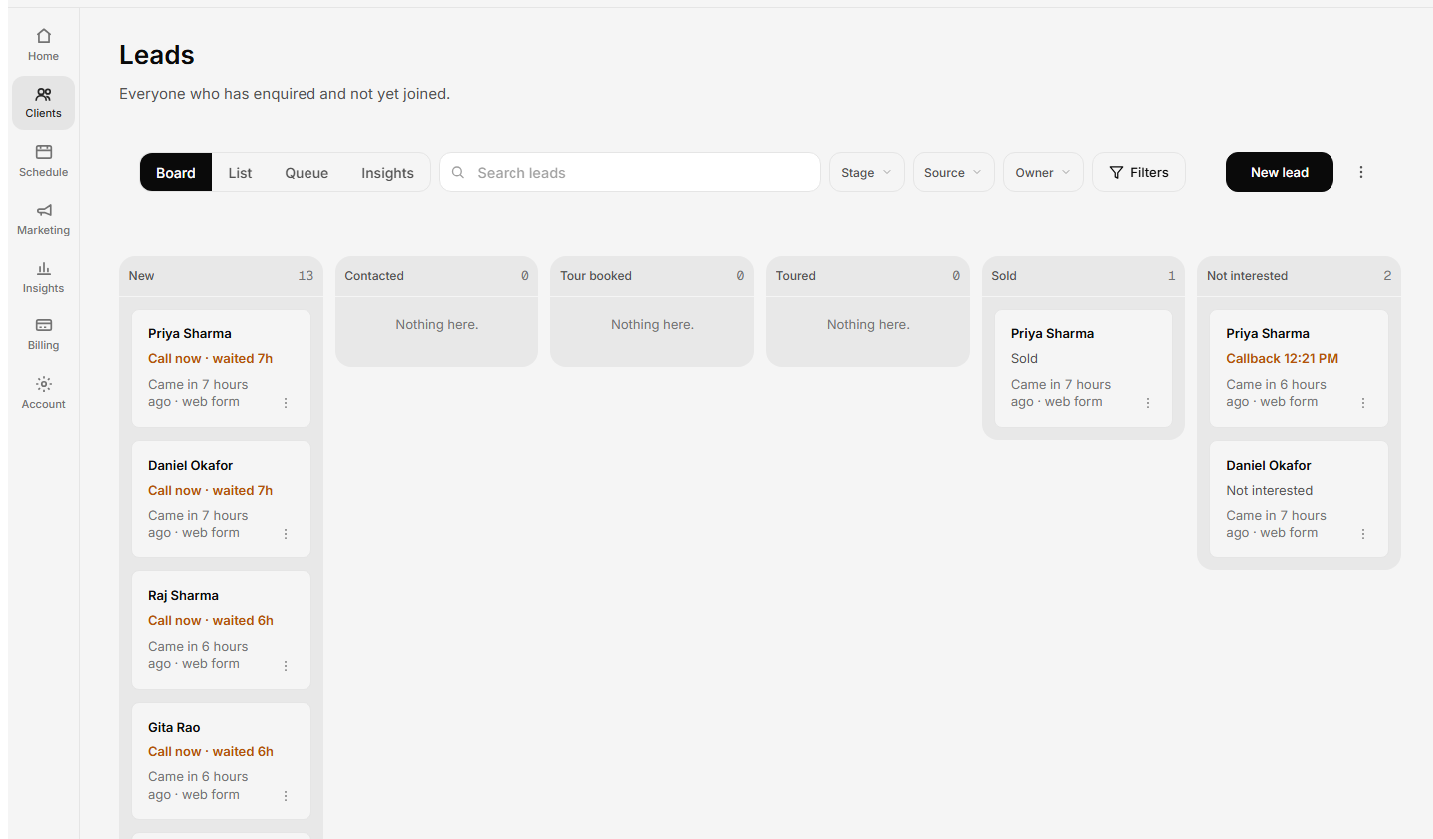Click the New column count 13
The width and height of the screenshot is (1433, 839).
(x=306, y=276)
